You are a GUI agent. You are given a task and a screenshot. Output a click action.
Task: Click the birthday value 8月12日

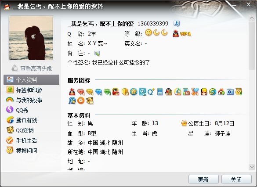[224, 123]
